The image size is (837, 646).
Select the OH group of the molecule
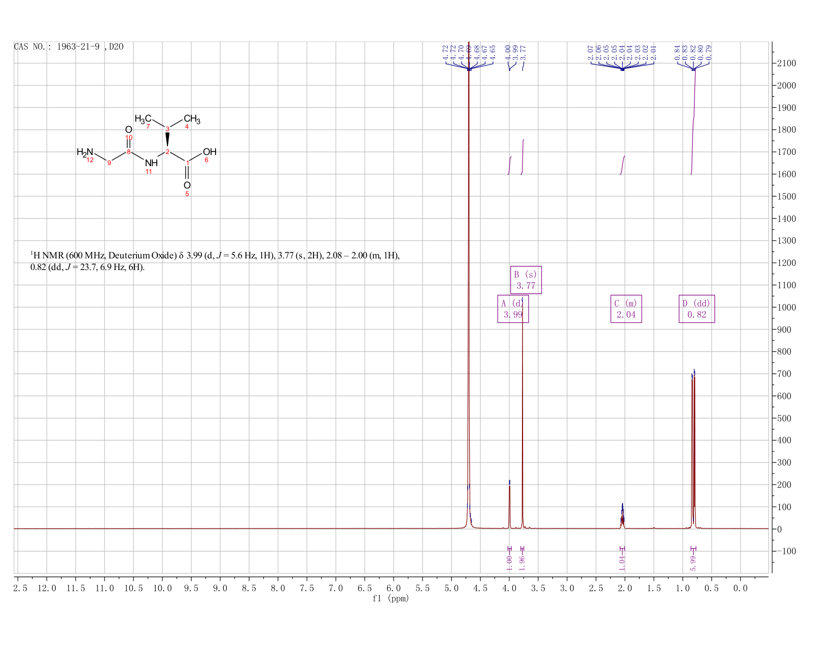210,152
